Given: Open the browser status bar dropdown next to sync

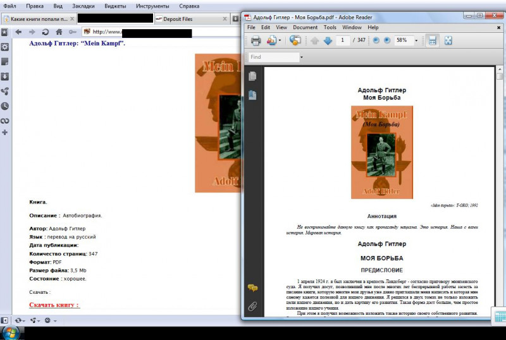Looking at the screenshot, I should tap(35, 320).
